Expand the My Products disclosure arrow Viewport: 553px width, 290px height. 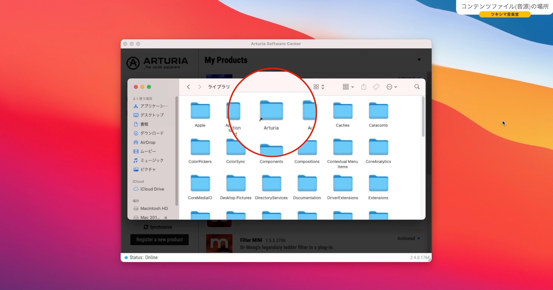(x=419, y=60)
